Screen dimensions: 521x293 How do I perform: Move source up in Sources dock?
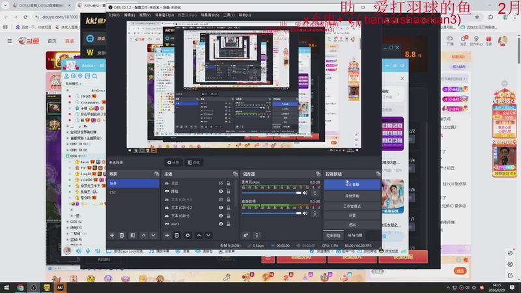(x=199, y=235)
